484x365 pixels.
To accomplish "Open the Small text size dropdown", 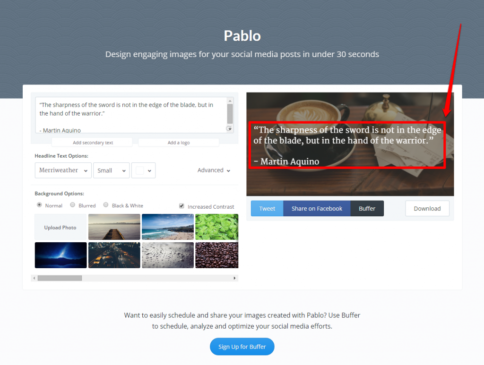I will point(112,170).
